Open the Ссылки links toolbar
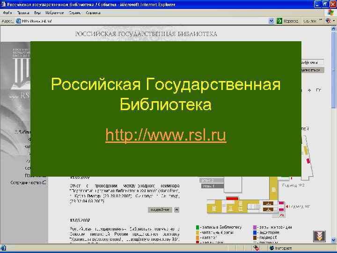The image size is (337, 253). (x=310, y=21)
